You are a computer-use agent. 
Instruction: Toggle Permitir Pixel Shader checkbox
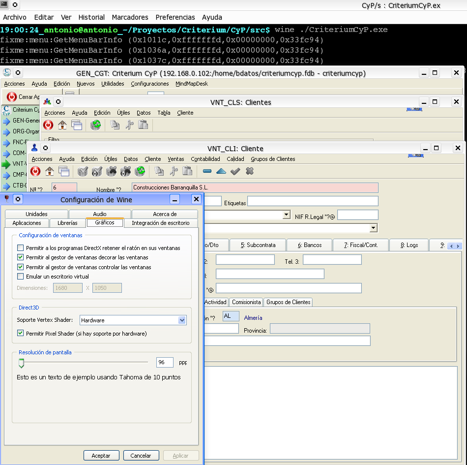(x=21, y=333)
